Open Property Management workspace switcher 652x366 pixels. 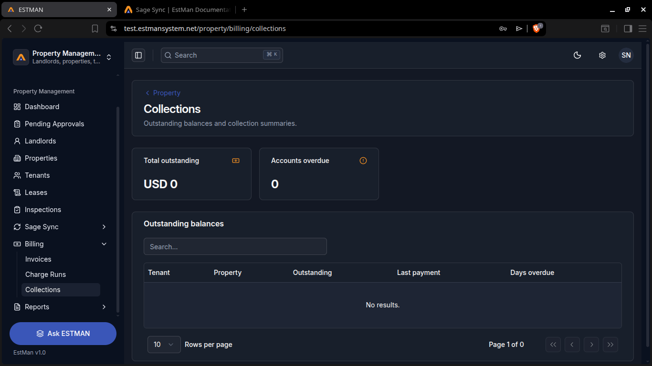point(62,57)
